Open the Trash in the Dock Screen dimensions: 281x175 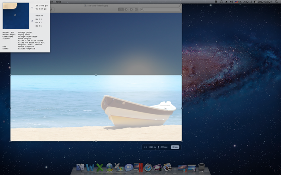pyautogui.click(x=201, y=167)
